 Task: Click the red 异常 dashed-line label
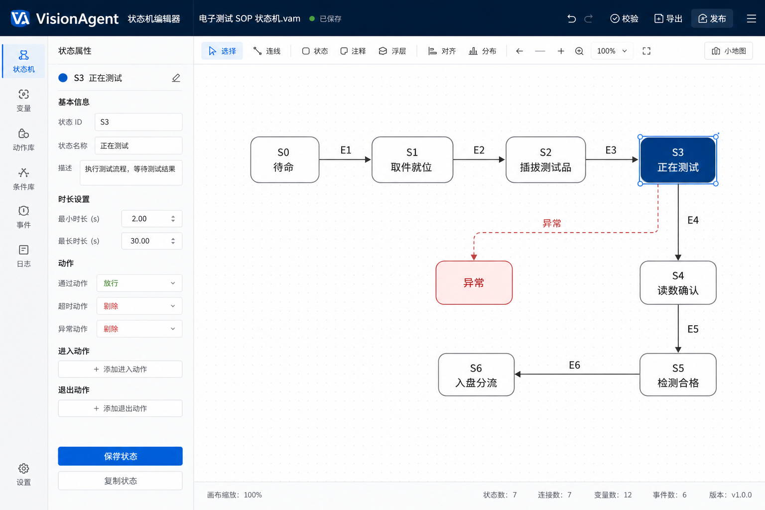(x=552, y=223)
